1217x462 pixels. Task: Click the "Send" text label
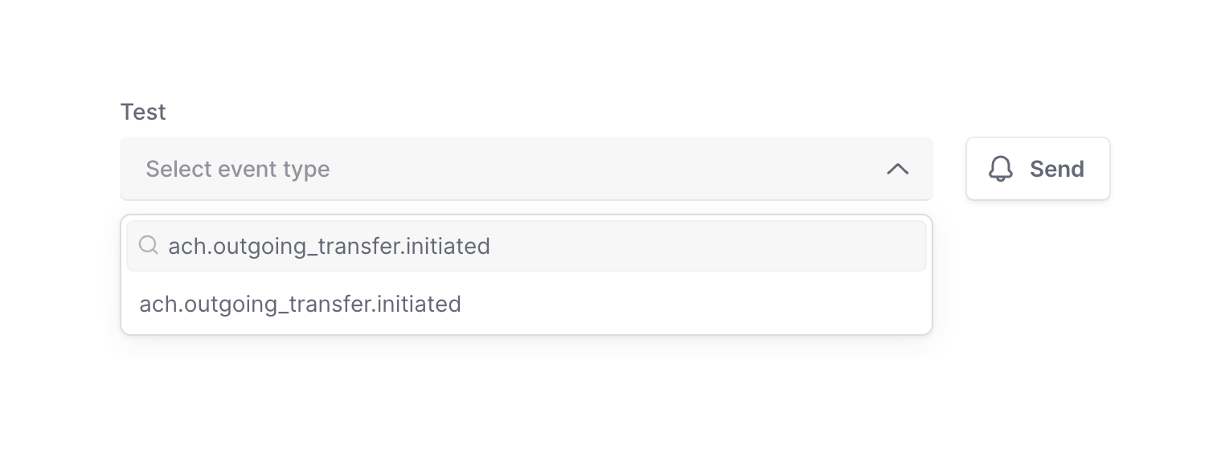click(x=1056, y=169)
